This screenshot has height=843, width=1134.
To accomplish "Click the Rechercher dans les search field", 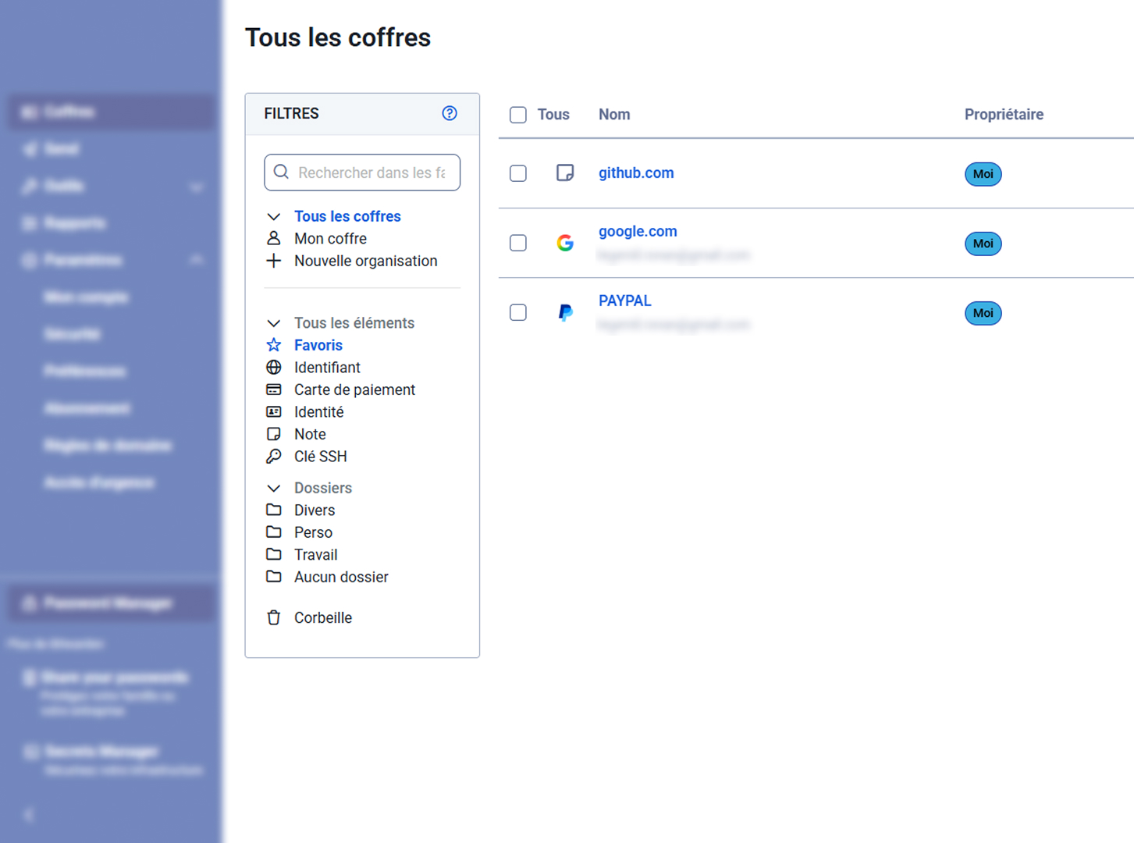I will point(362,173).
